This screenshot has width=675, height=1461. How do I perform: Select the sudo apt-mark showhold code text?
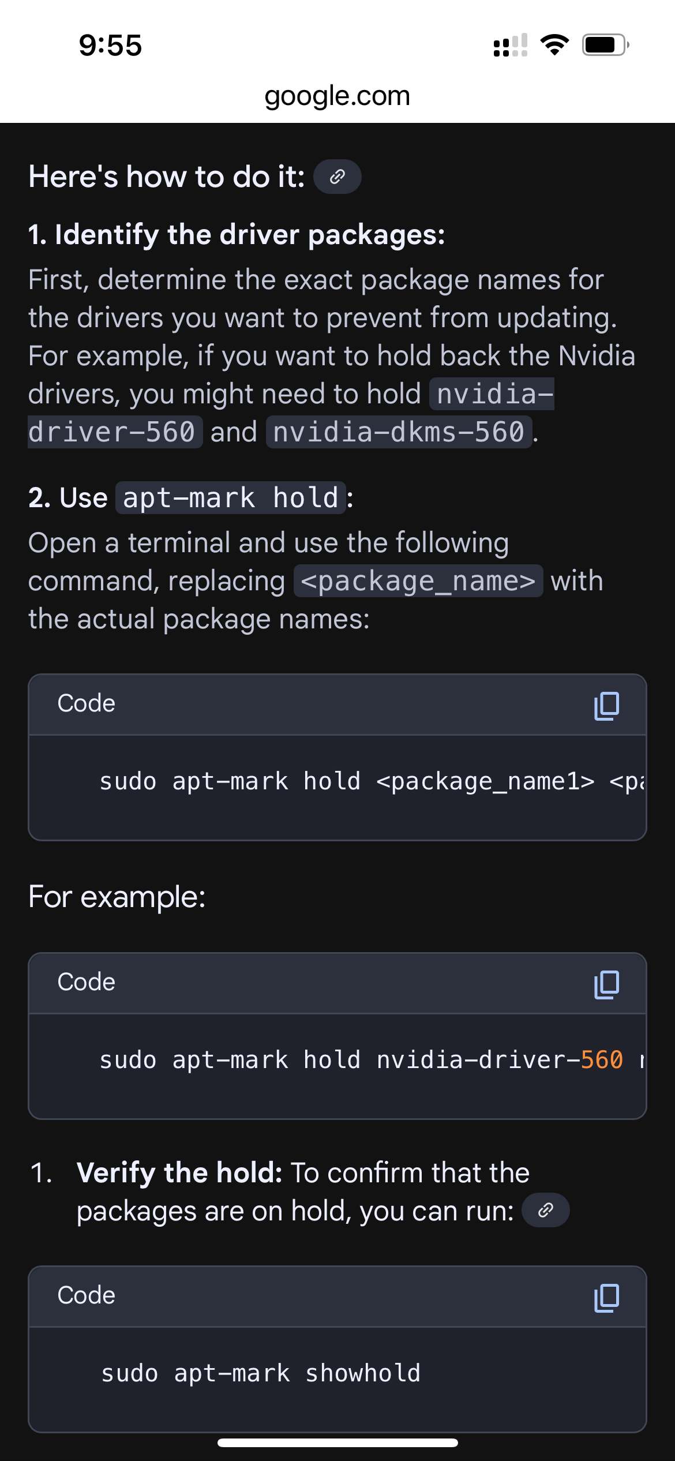pyautogui.click(x=261, y=1373)
